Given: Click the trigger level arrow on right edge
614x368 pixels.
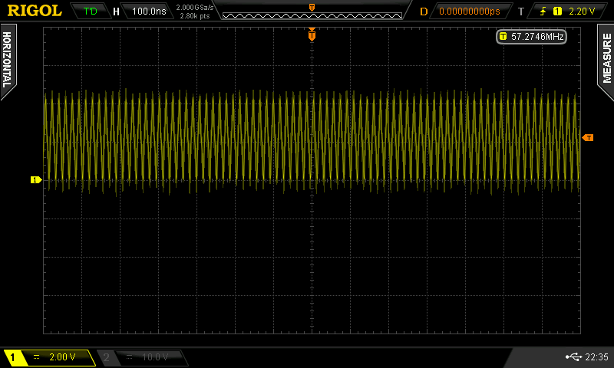Looking at the screenshot, I should point(588,137).
